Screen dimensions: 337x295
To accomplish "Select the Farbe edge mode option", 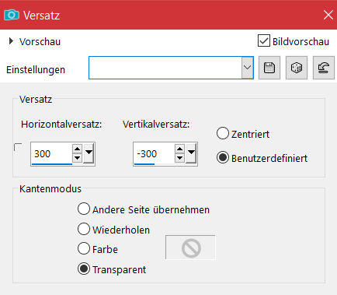I will click(84, 248).
